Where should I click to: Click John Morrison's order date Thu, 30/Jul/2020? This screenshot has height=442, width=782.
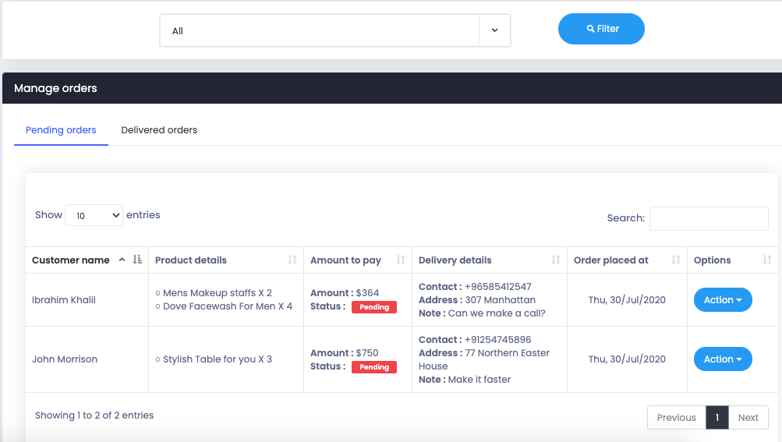[627, 359]
